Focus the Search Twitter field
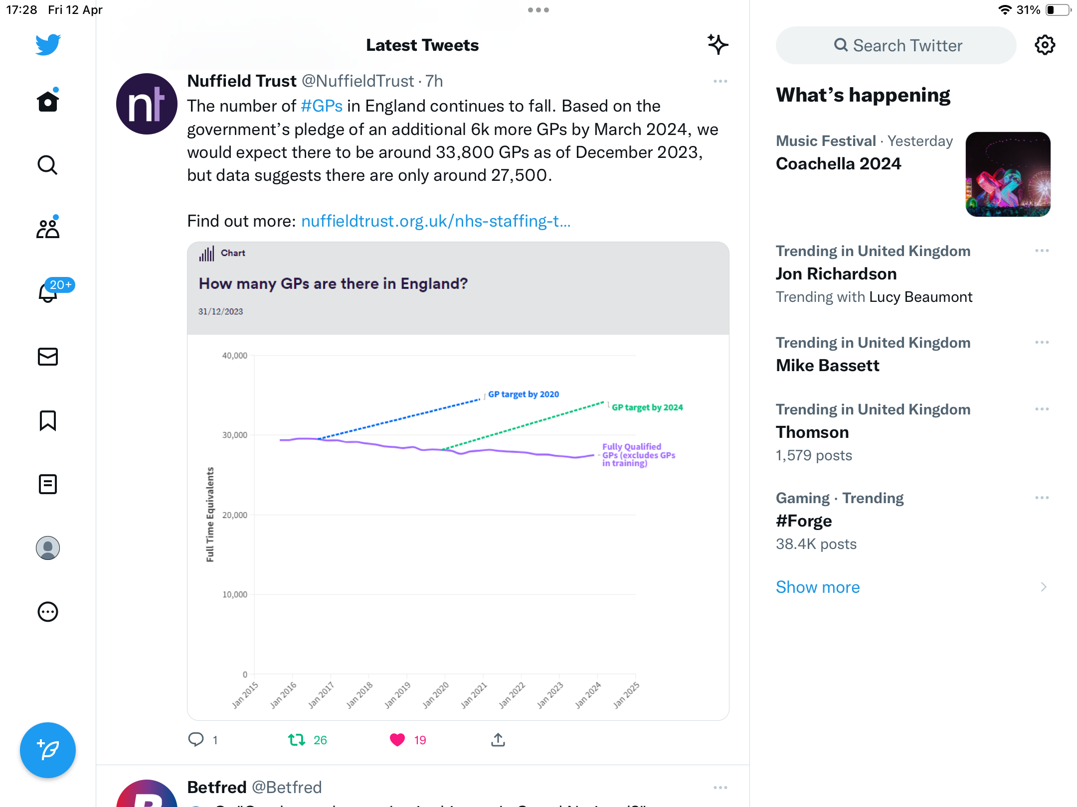1077x807 pixels. (896, 45)
